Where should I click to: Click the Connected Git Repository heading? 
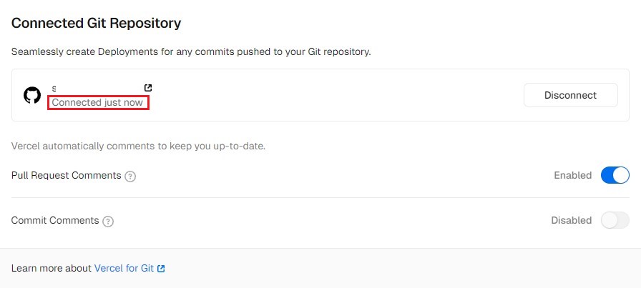coord(96,23)
